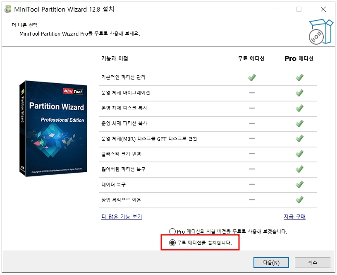Screen dimensions: 337x275
Task: Click Pro checkmark for 운영 체제 파티션 복사
Action: click(299, 123)
